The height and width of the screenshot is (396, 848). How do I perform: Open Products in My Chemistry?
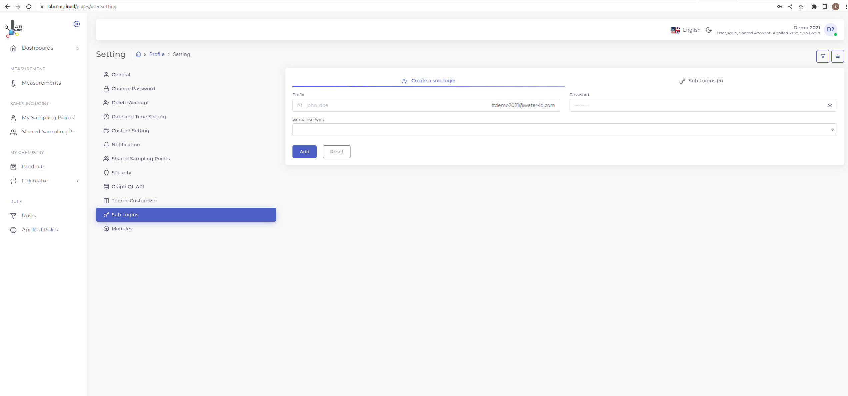click(x=33, y=167)
